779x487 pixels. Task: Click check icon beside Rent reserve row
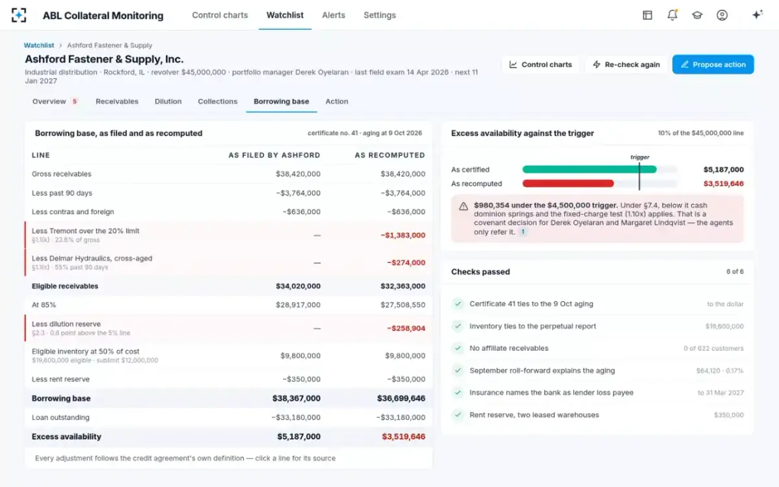coord(458,415)
